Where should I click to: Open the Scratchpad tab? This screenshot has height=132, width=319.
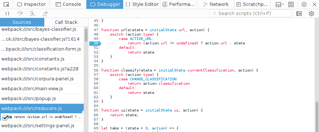point(252,4)
